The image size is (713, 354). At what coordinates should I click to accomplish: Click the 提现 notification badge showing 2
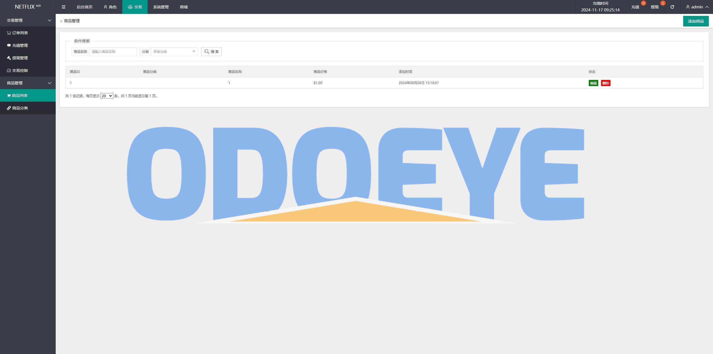pyautogui.click(x=663, y=3)
